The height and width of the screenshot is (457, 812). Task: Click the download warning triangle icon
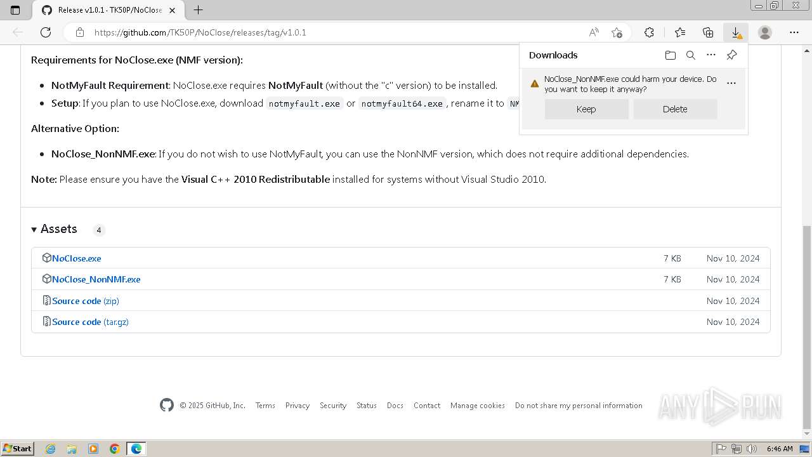pos(534,83)
